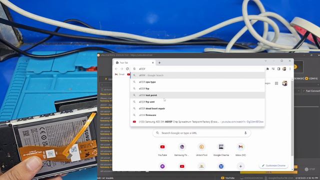Open the Gmail bookmark

point(120,74)
